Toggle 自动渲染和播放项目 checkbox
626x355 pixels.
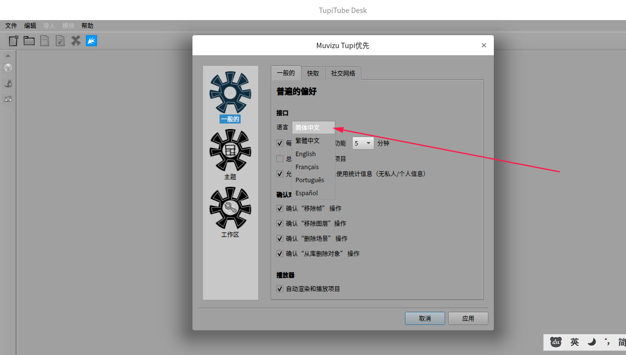(280, 289)
